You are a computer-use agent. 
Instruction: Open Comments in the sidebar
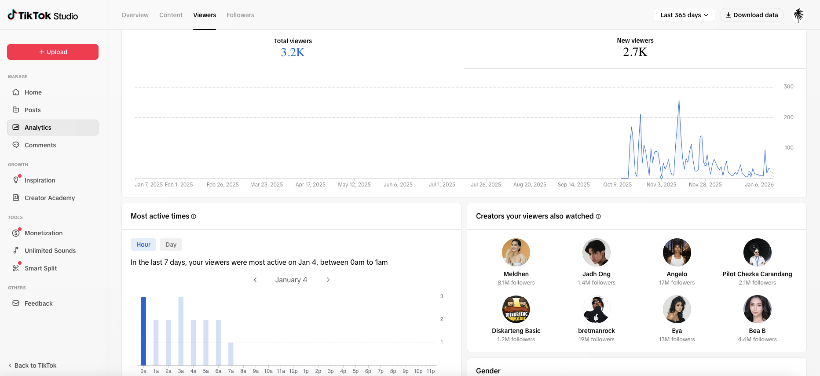[x=53, y=145]
